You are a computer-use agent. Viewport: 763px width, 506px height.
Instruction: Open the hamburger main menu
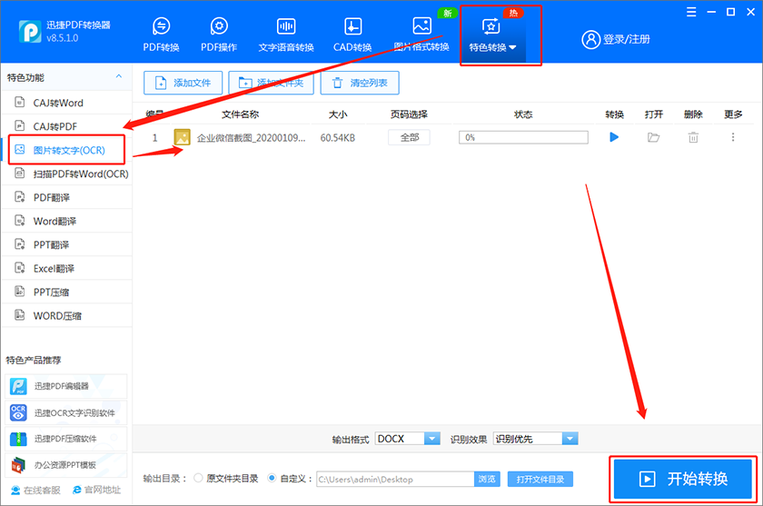point(691,12)
